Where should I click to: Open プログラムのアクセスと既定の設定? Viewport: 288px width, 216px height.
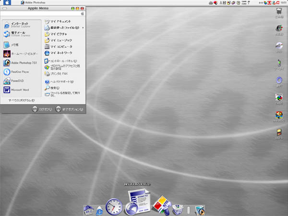click(62, 67)
